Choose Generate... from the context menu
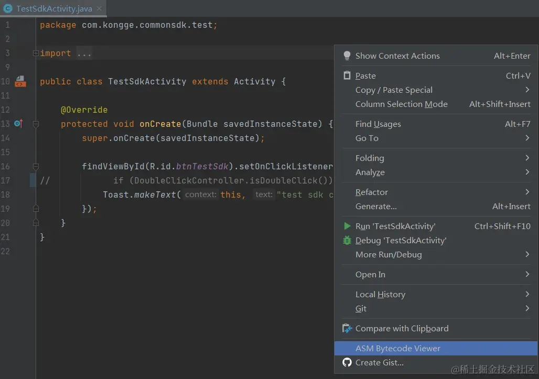 click(436, 207)
